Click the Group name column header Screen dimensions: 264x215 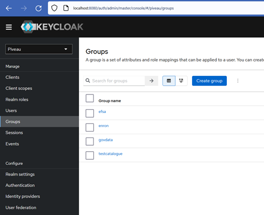[x=110, y=101]
